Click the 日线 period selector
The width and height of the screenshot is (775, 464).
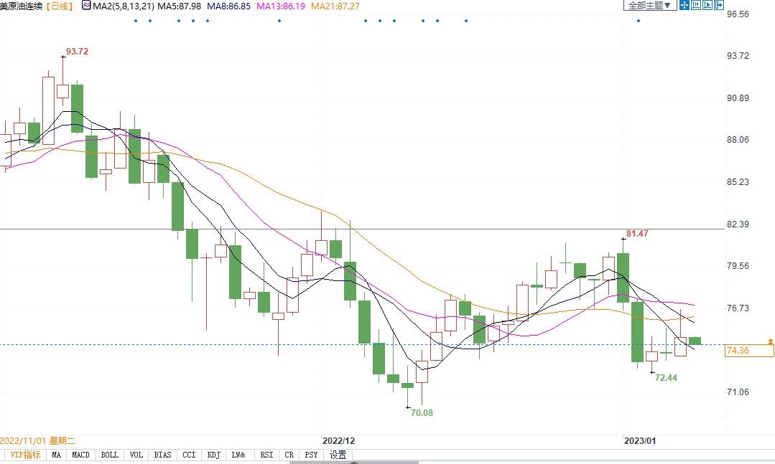[x=60, y=6]
